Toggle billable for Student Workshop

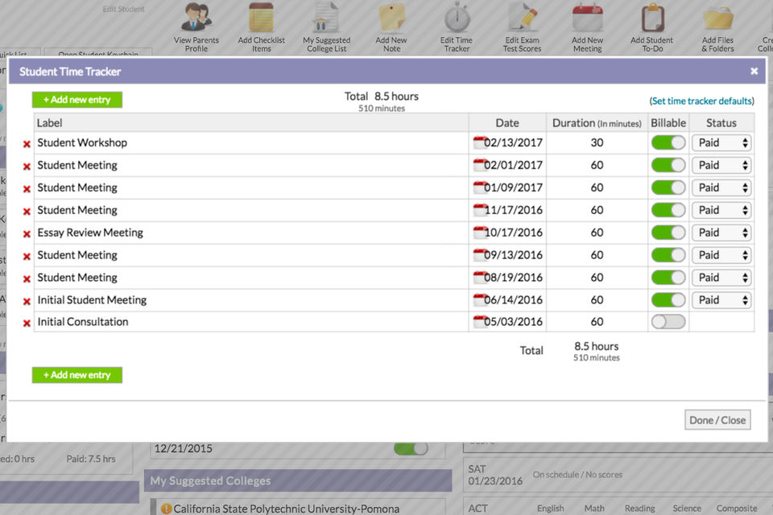(x=668, y=142)
